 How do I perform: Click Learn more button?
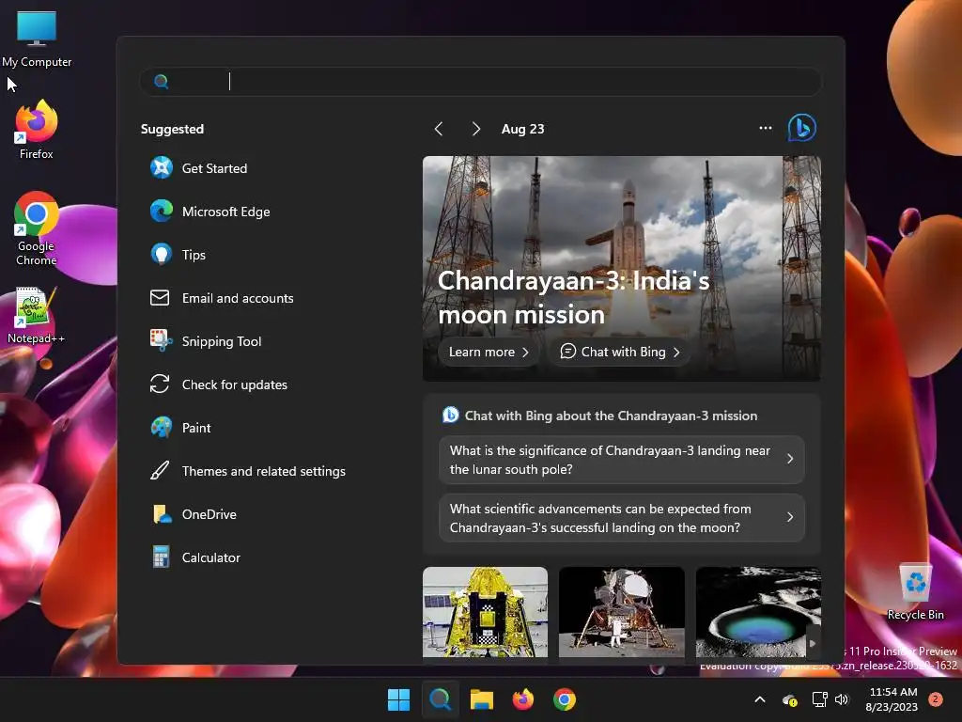(x=489, y=352)
